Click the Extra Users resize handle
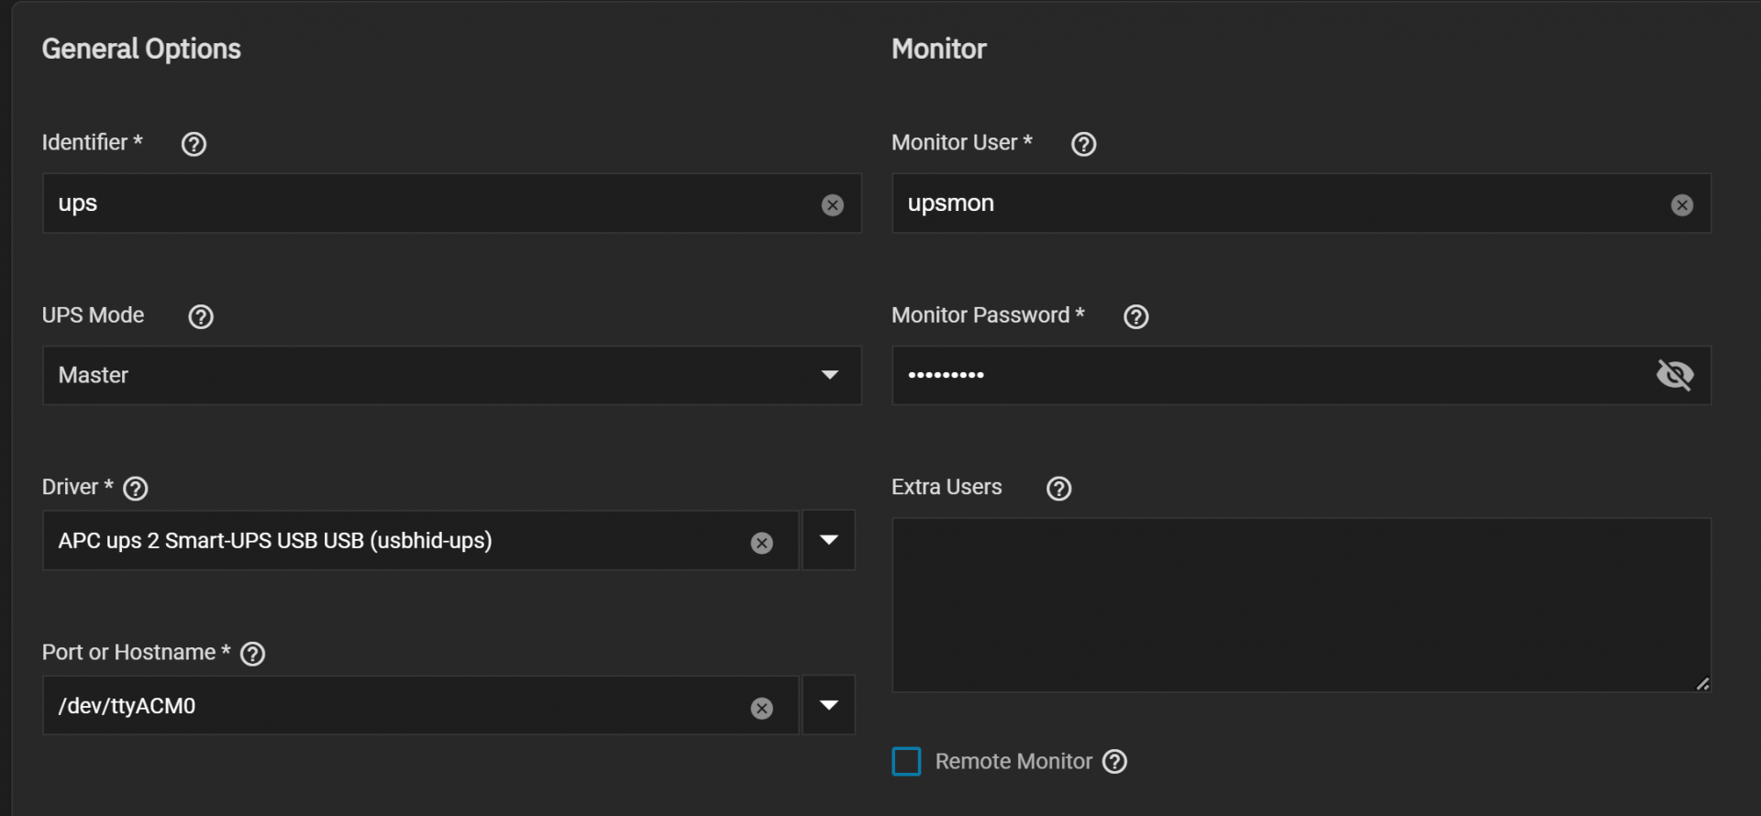Viewport: 1761px width, 816px height. [1702, 684]
